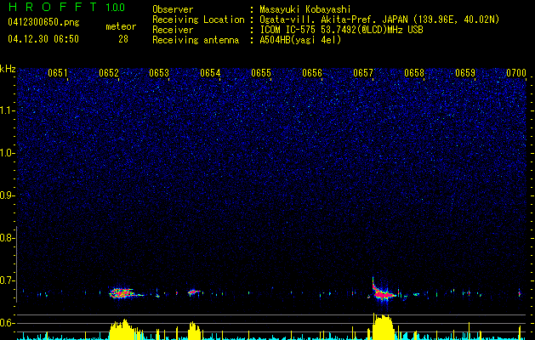Screen dimensions: 535x340
Task: Click the 0.7 kHz axis label
Action: click(9, 280)
